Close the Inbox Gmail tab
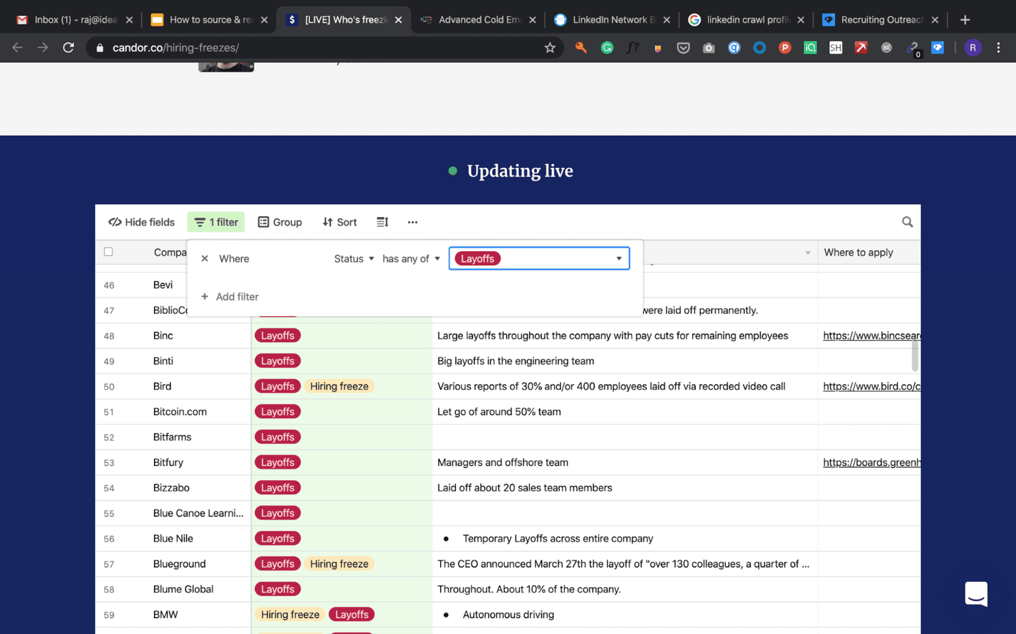1016x634 pixels. 129,20
